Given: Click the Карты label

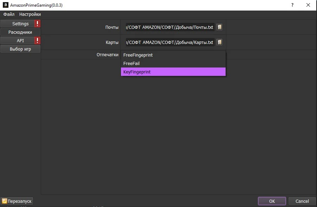Looking at the screenshot, I should (112, 43).
